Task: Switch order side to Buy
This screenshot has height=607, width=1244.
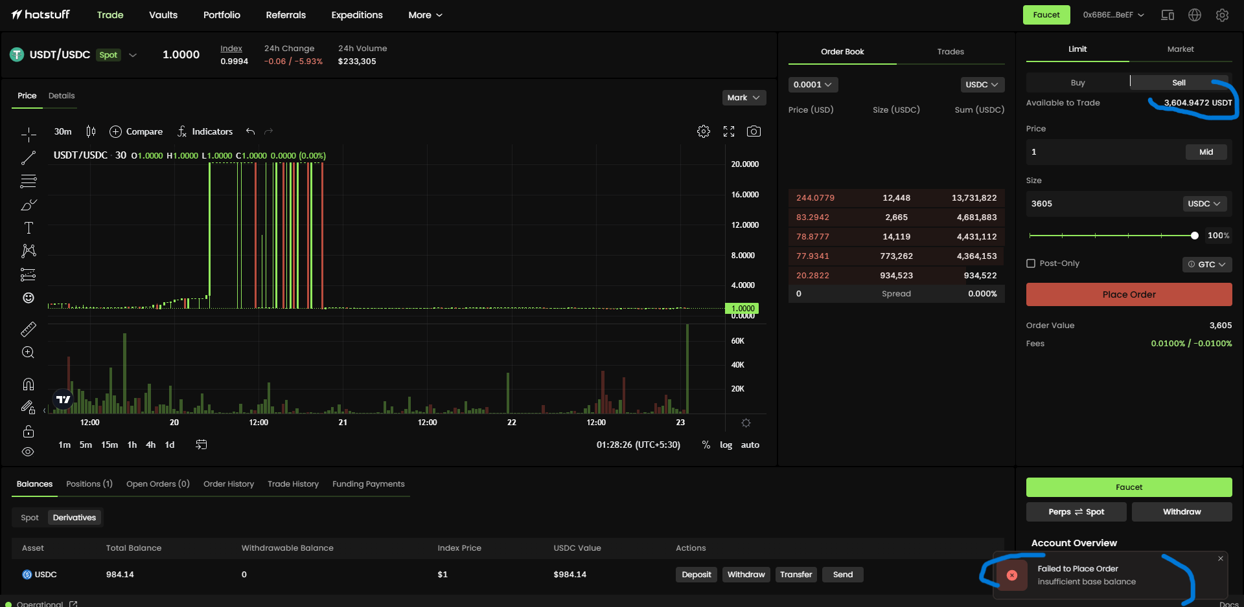Action: pos(1077,83)
